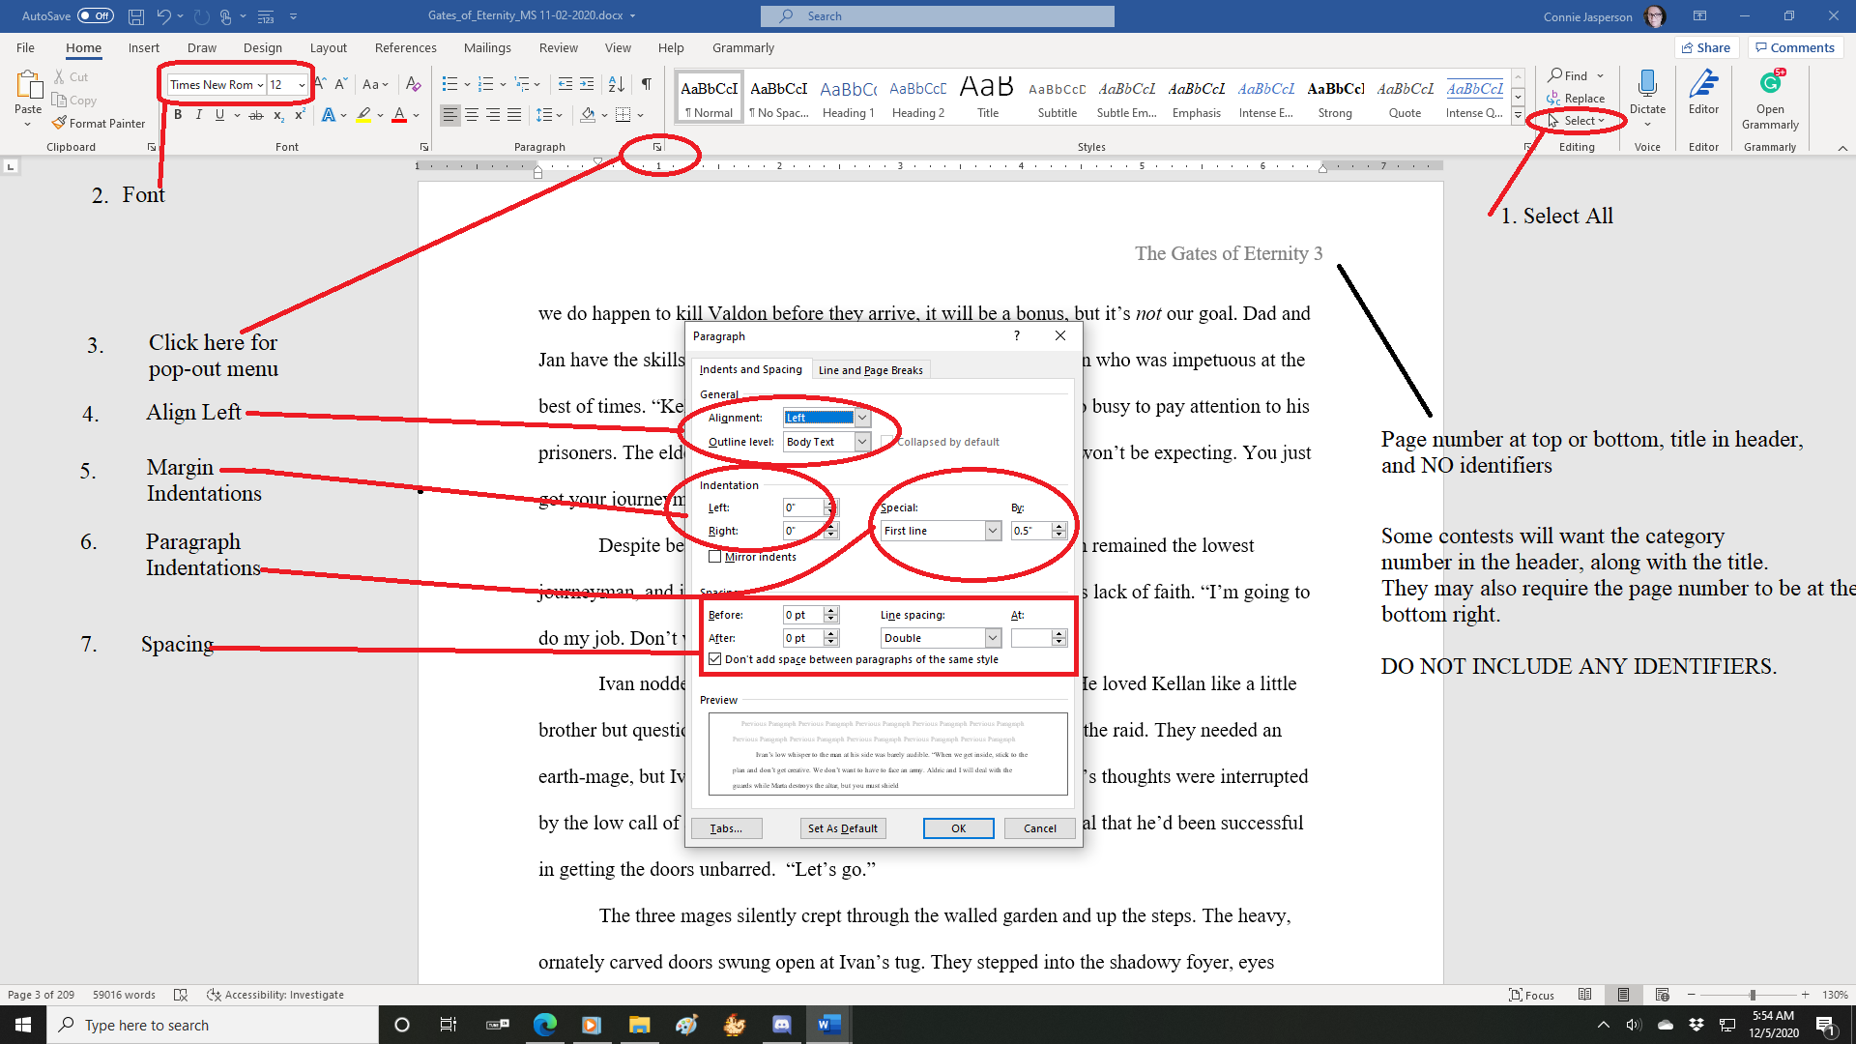Image resolution: width=1856 pixels, height=1044 pixels.
Task: Switch to Line and Page Breaks tab
Action: coord(870,369)
